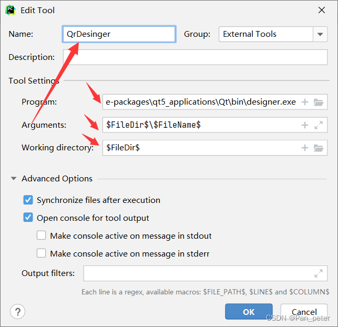Click the PyCharm icon in title bar
This screenshot has height=327, width=338.
[x=11, y=10]
